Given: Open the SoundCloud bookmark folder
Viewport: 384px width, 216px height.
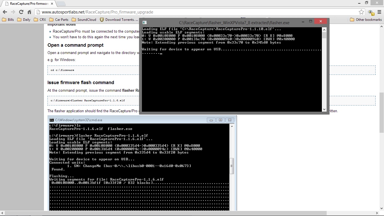Looking at the screenshot, I should point(84,20).
